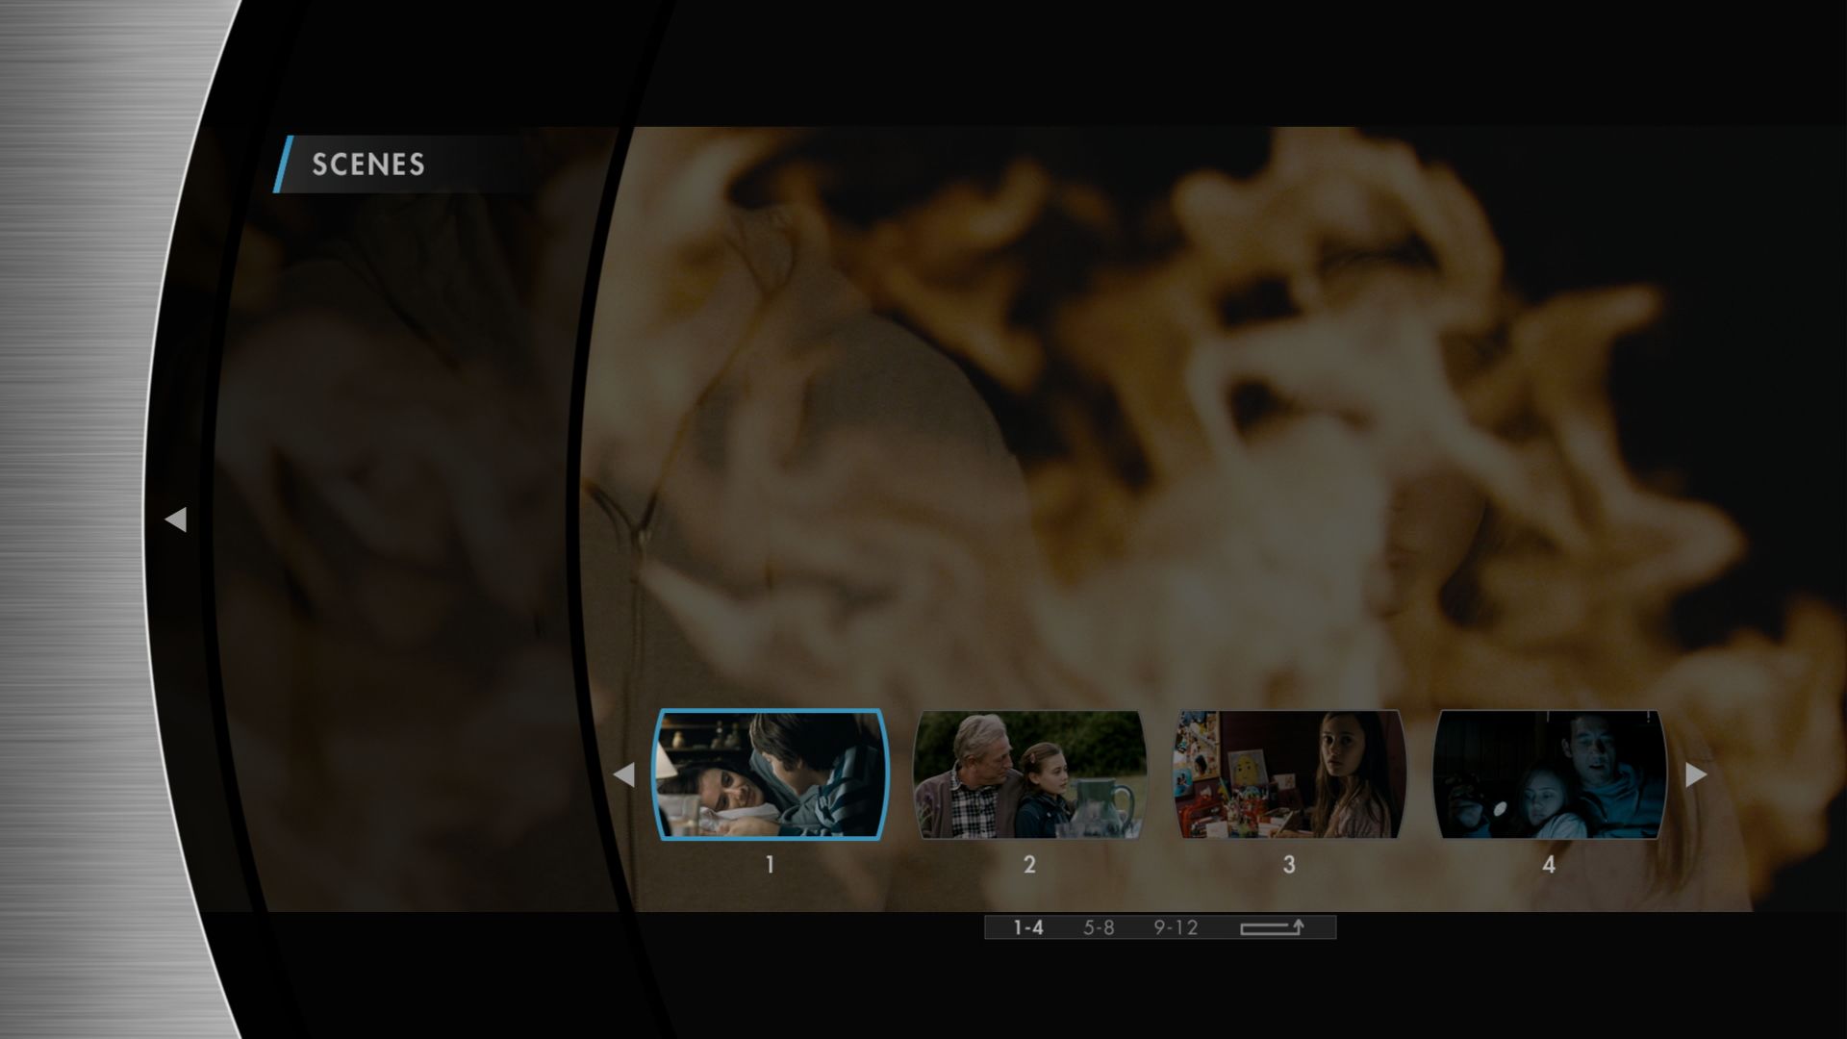Image resolution: width=1847 pixels, height=1039 pixels.
Task: Select scene 1 thumbnail
Action: point(770,774)
